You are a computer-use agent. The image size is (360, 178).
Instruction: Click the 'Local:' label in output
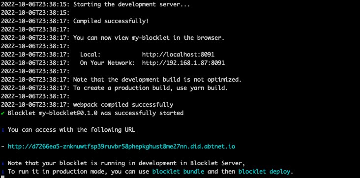[90, 55]
